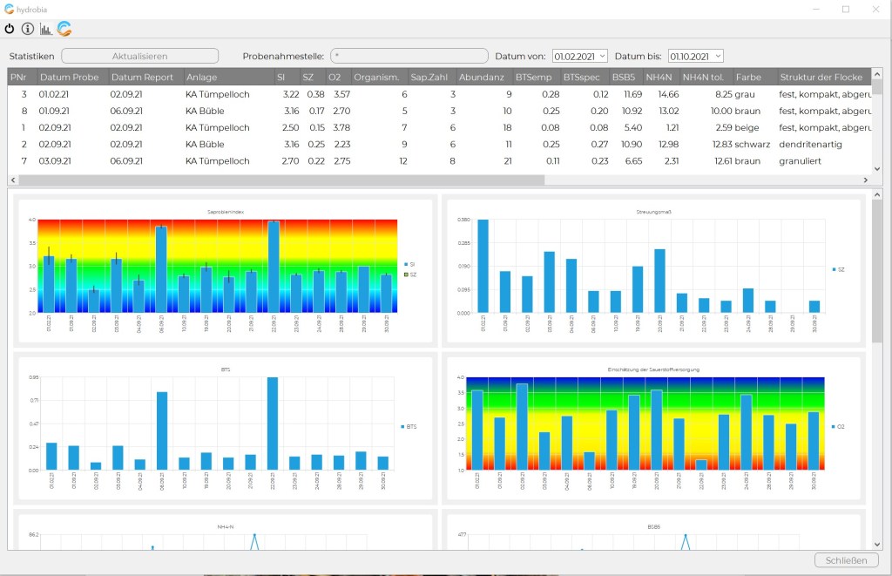Screen dimensions: 892x576
Task: Click the SZ legend marker in Streuungsmaß chart
Action: [834, 270]
